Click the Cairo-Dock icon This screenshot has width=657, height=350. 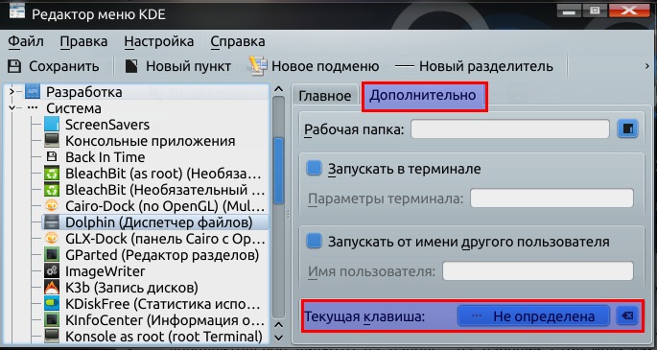coord(52,206)
